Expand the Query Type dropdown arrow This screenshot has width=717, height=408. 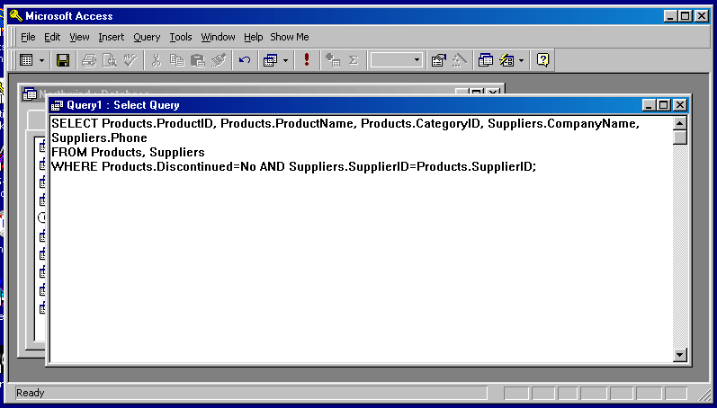click(285, 60)
